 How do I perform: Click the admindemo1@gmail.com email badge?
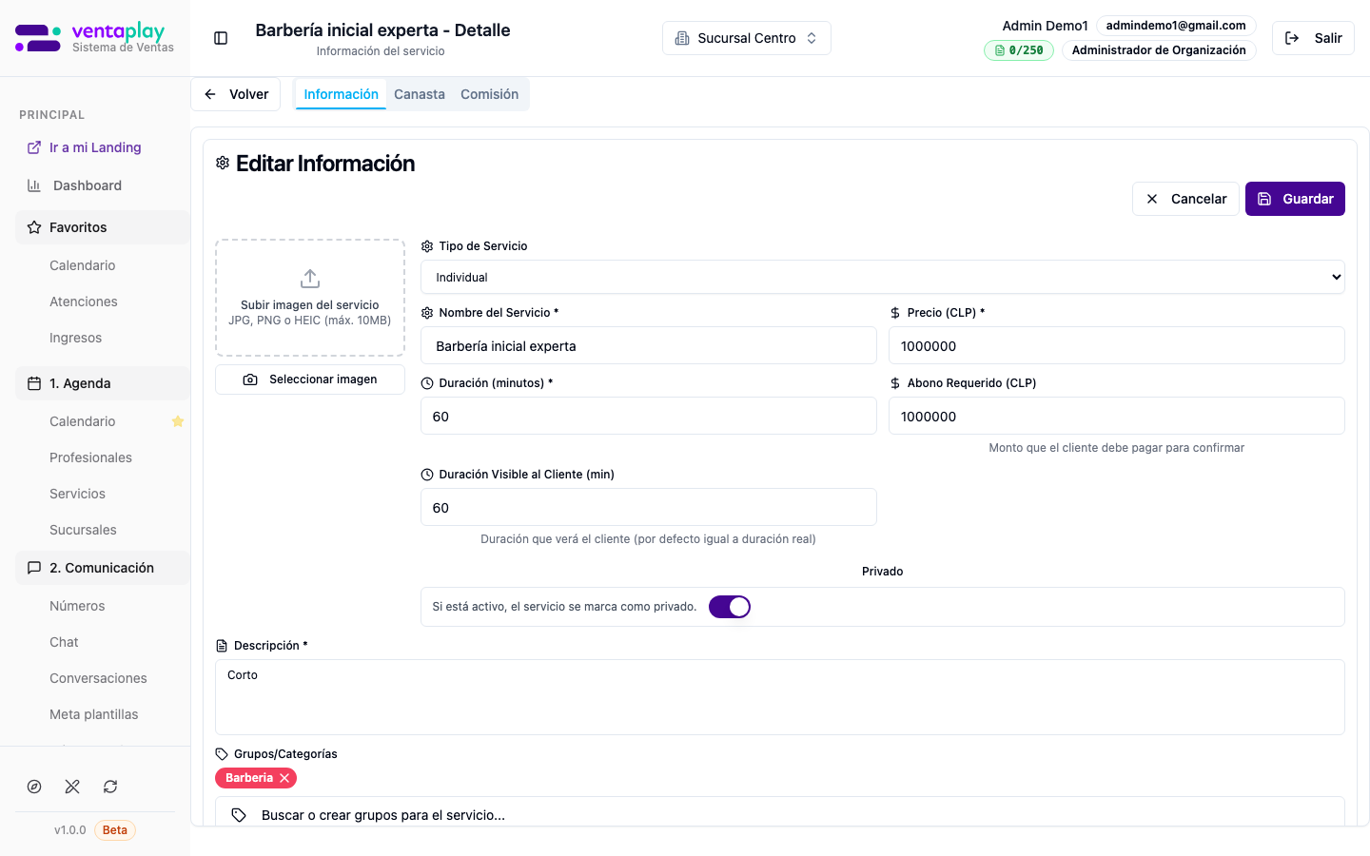1176,26
